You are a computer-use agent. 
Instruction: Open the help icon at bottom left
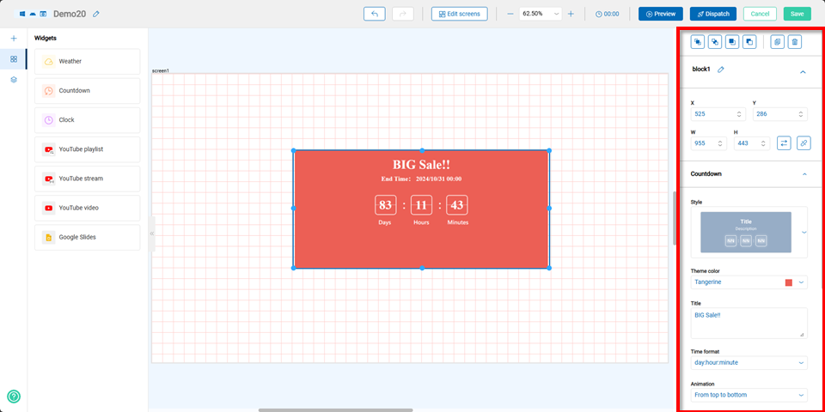coord(14,397)
